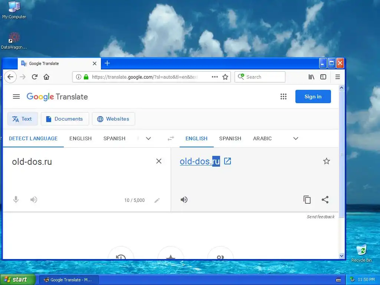Expand more source languages
This screenshot has height=285, width=380.
tap(148, 138)
